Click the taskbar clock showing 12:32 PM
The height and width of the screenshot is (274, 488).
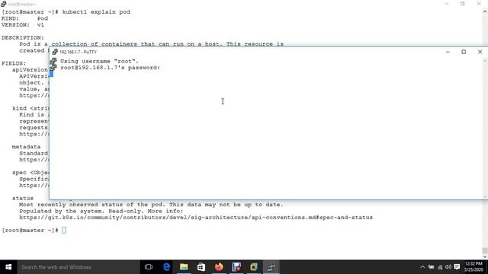coord(474,266)
